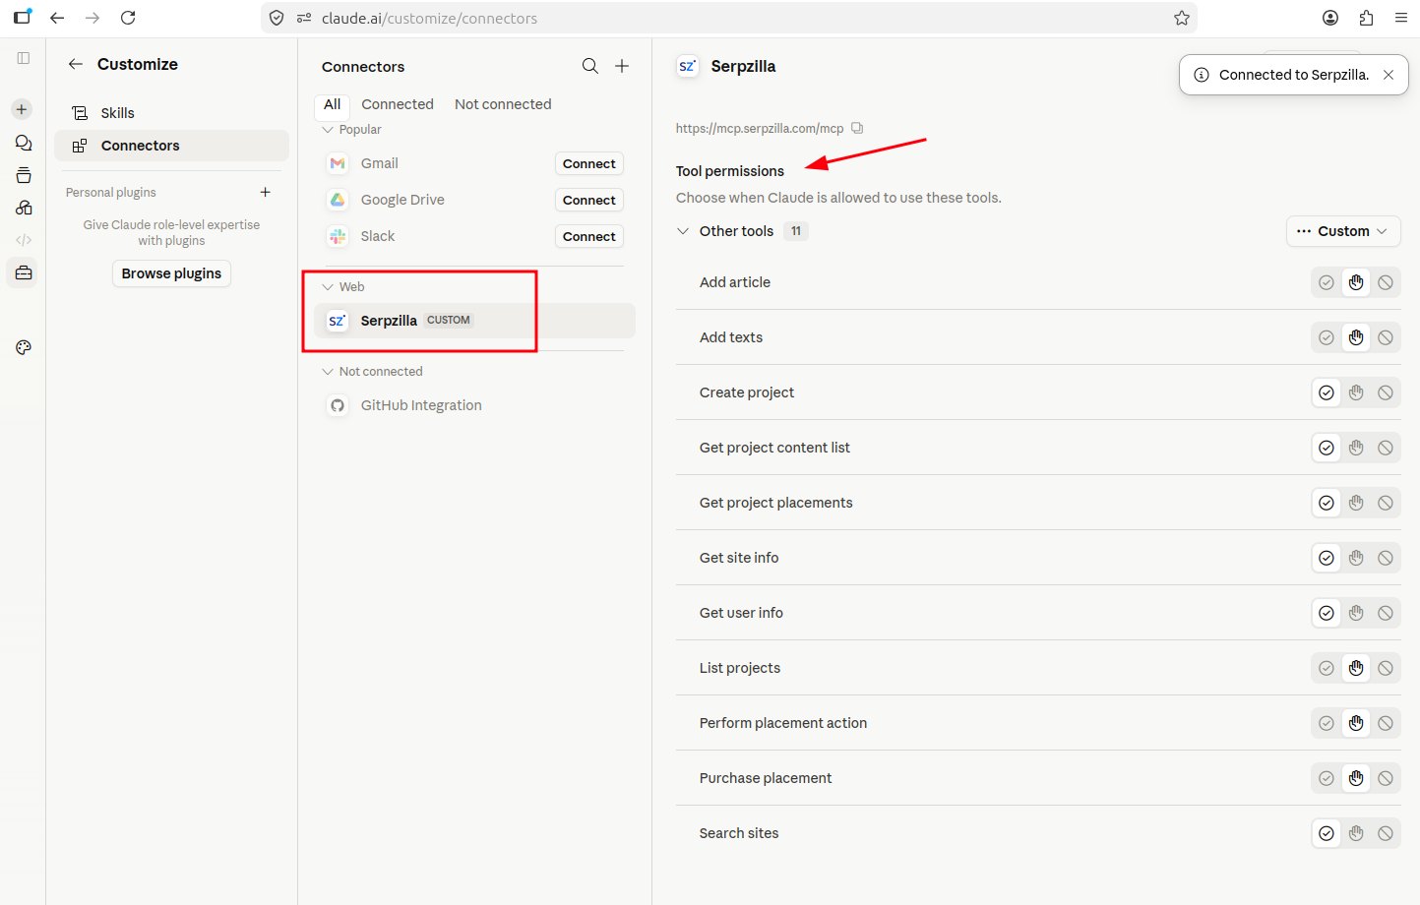Screen dimensions: 1420x905
Task: Open browser extensions puzzle icon
Action: 1366,18
